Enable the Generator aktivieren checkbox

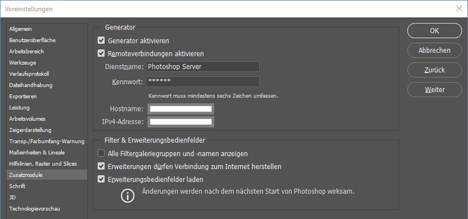click(x=101, y=40)
